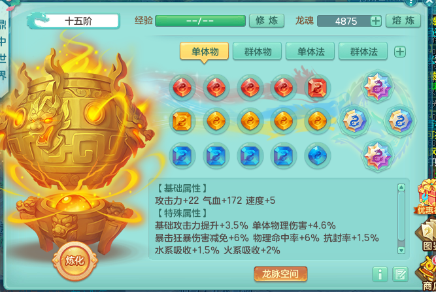Click the attributes scrollbar down arrow

click(x=401, y=250)
